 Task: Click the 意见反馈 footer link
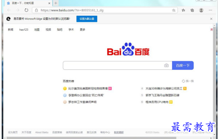coord(92,132)
